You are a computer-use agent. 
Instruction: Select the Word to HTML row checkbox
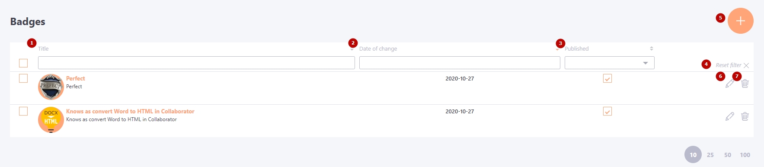tap(23, 111)
